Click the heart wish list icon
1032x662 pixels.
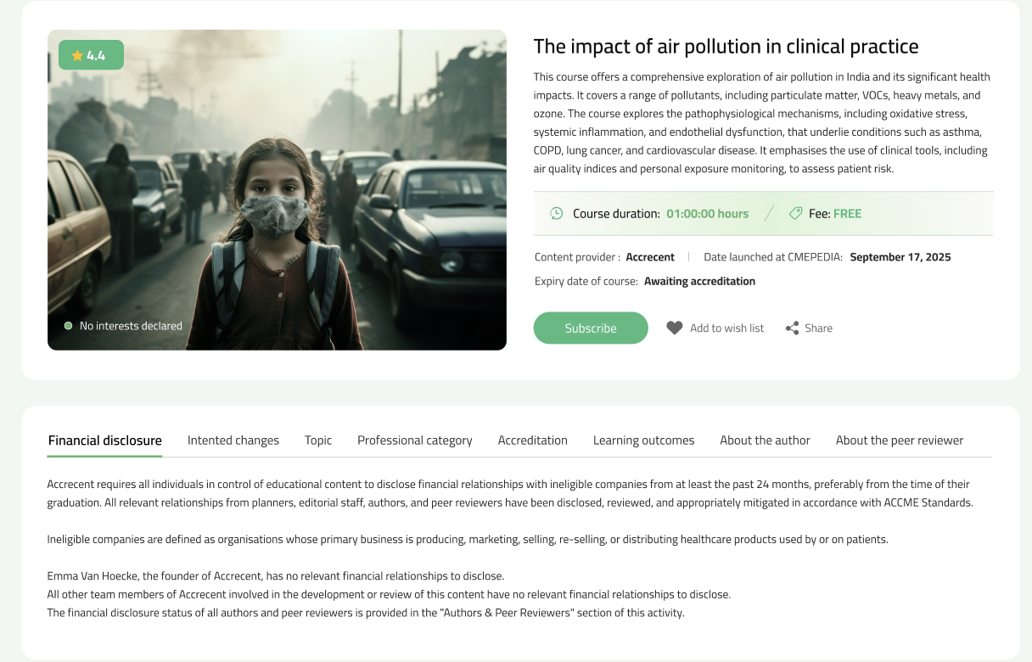pos(675,328)
